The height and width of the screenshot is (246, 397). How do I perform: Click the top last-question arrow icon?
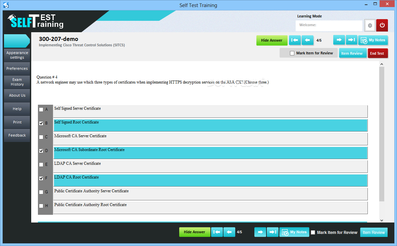[x=351, y=40]
